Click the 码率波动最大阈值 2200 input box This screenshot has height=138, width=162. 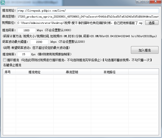39,42
